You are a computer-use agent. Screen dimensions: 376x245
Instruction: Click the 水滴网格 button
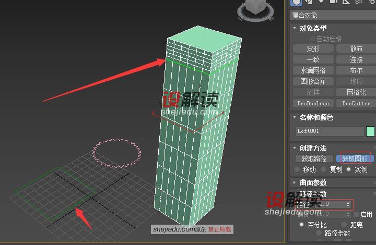coord(313,70)
